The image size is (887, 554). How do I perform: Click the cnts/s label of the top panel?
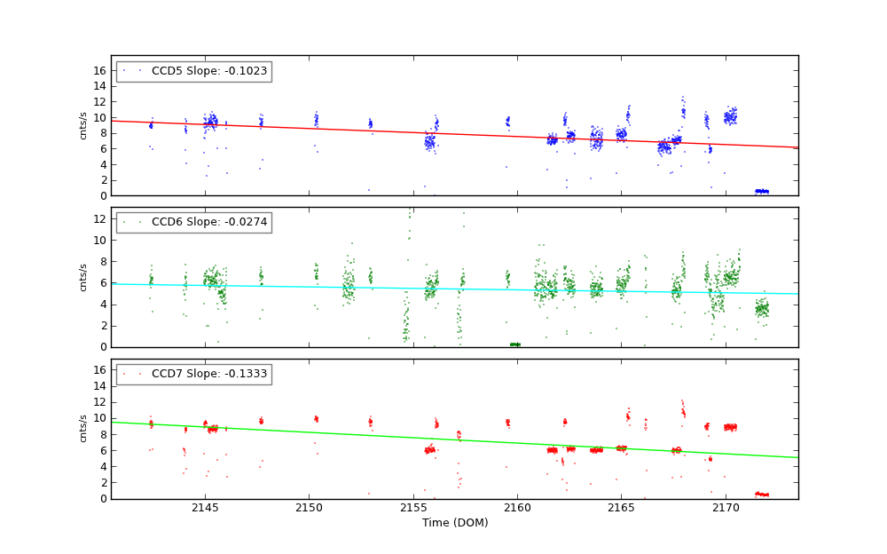(x=83, y=125)
